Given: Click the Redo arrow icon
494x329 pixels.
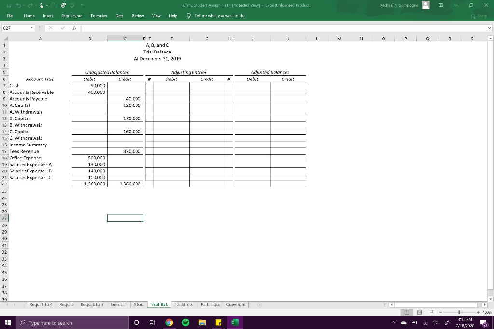Looking at the screenshot, I should tap(30, 5).
